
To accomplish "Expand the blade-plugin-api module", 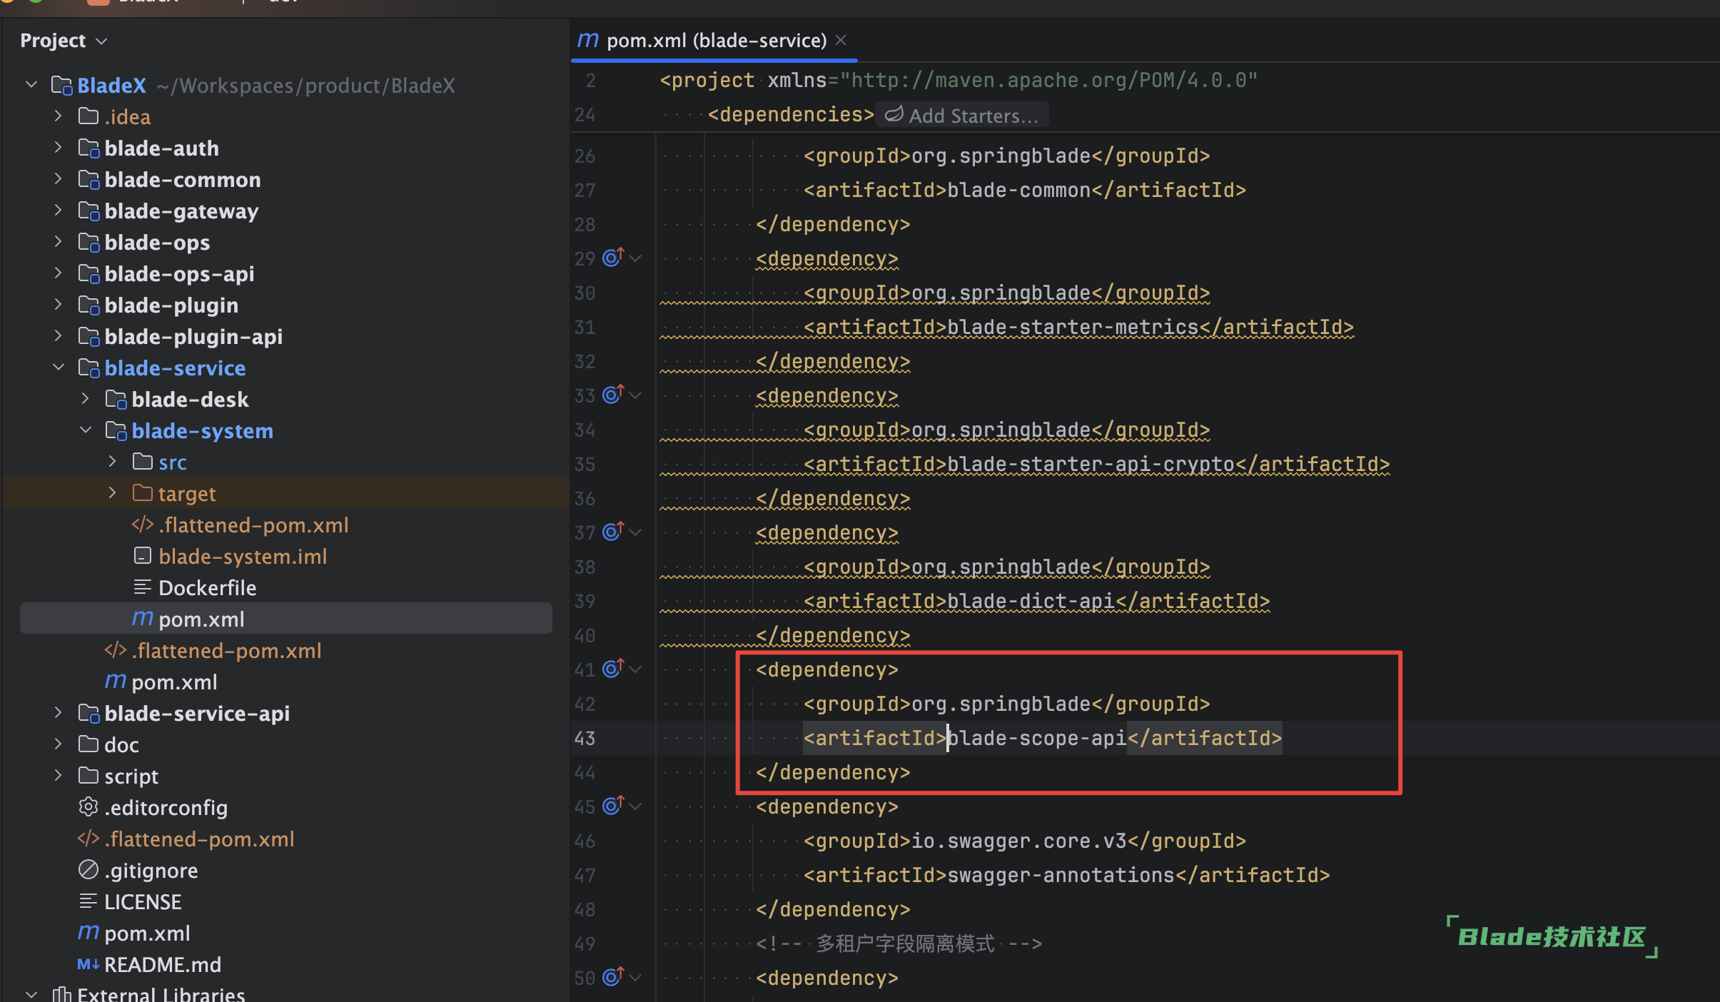I will point(59,336).
